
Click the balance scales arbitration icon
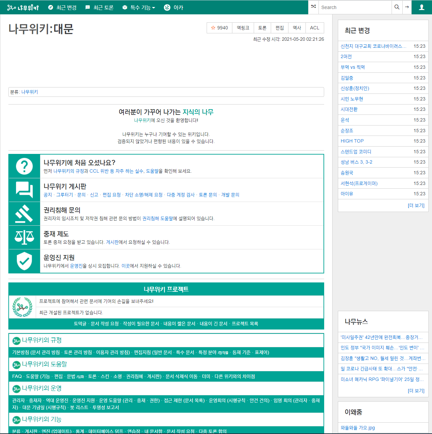(x=24, y=237)
